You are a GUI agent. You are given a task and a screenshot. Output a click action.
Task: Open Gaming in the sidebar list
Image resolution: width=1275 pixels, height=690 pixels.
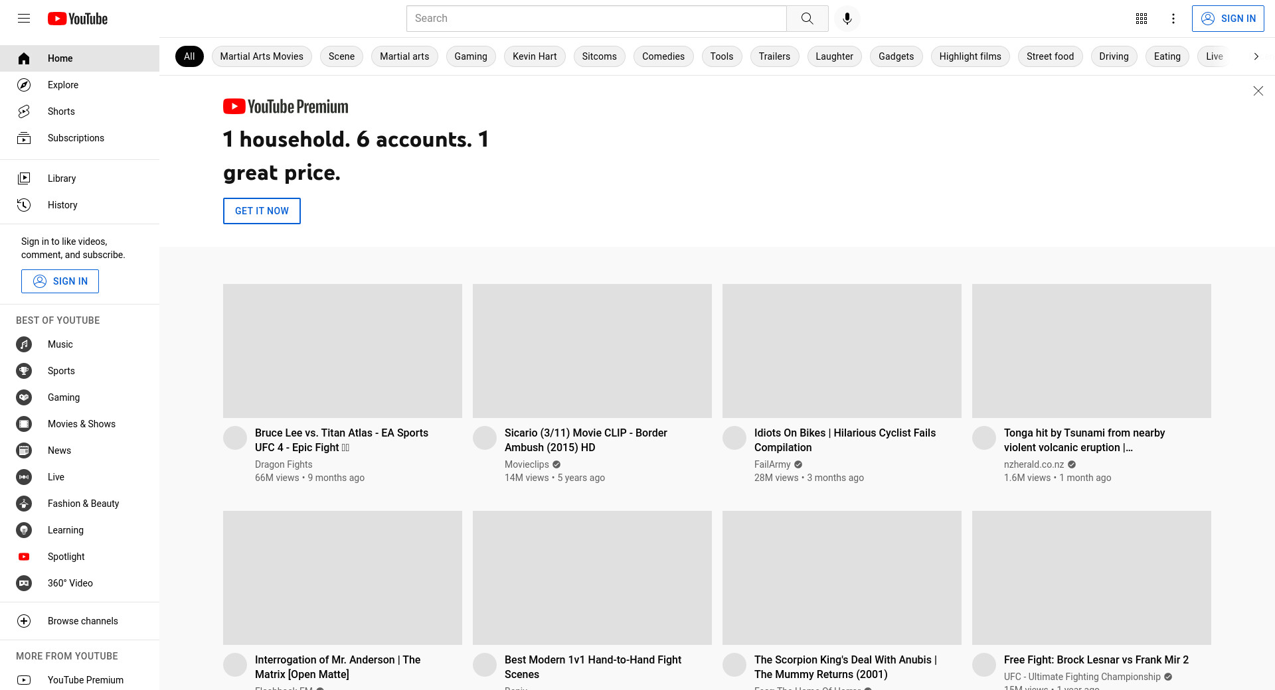[x=80, y=397]
